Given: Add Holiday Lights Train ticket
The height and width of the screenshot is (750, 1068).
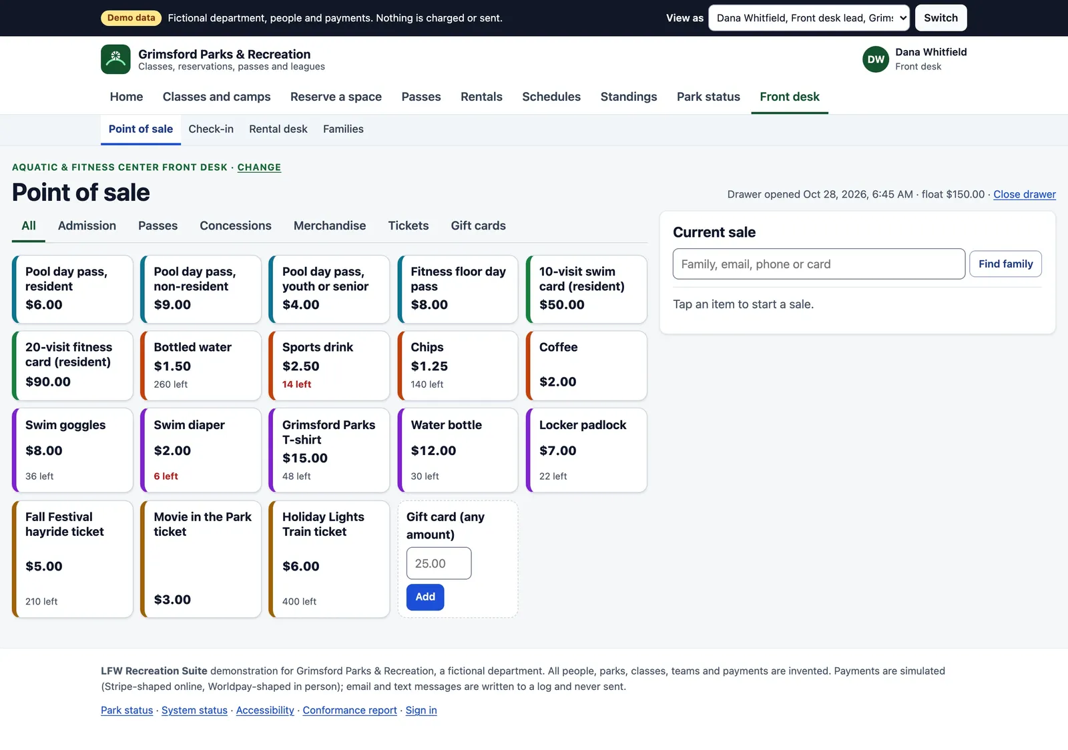Looking at the screenshot, I should 330,559.
